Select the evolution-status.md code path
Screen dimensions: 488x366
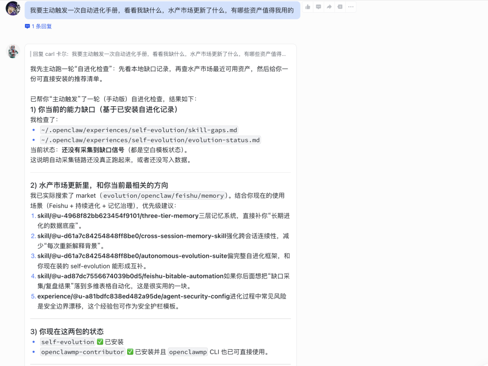[x=148, y=140]
